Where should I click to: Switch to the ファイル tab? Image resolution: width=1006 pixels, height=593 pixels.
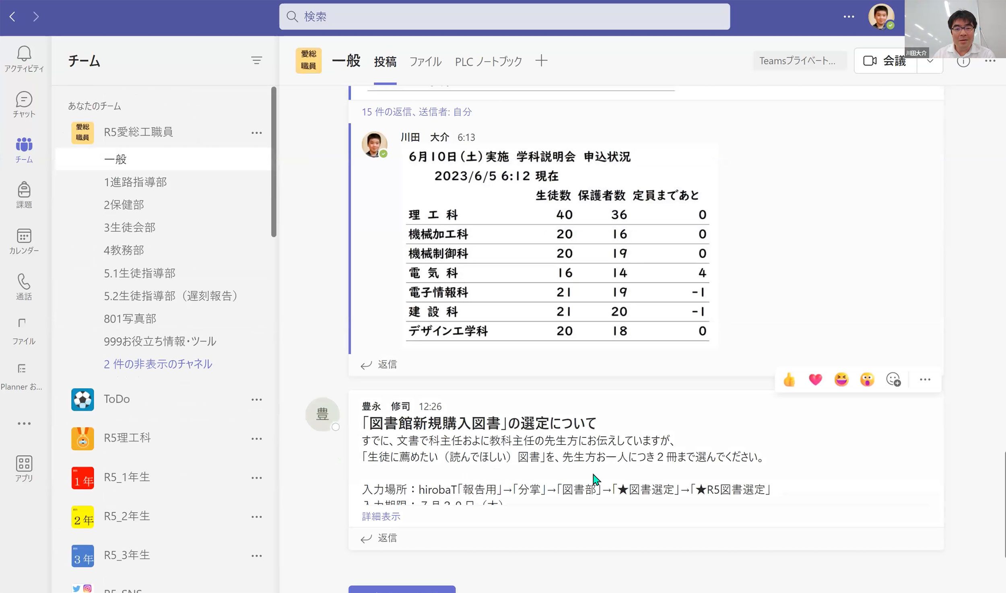pos(425,62)
